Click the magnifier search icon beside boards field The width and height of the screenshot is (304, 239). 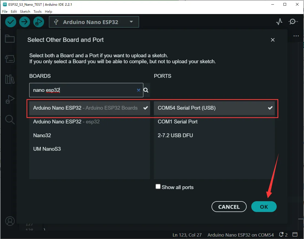point(146,90)
